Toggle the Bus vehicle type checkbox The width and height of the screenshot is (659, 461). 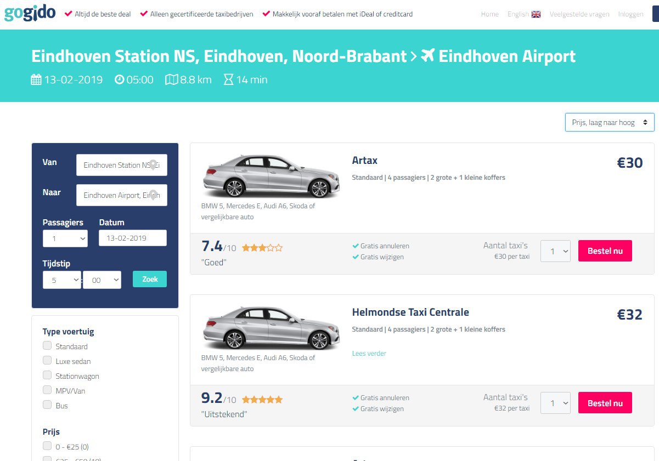(x=47, y=405)
